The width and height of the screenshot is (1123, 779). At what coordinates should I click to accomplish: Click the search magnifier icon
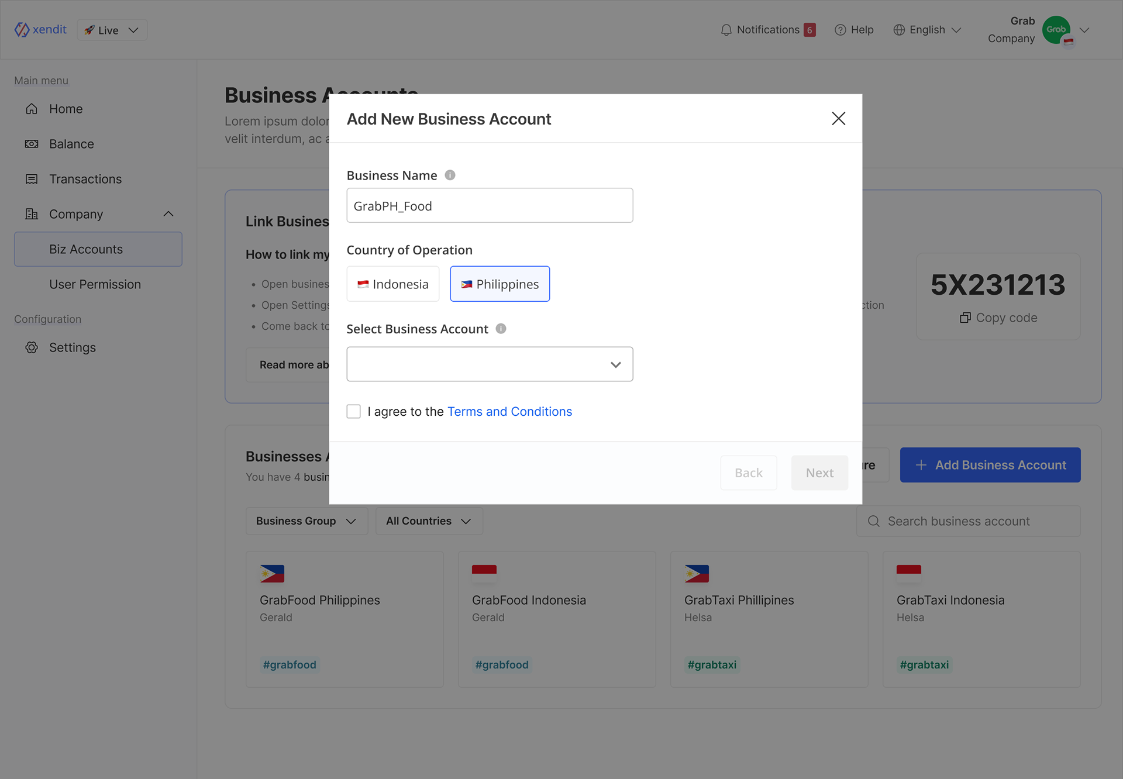click(x=874, y=521)
